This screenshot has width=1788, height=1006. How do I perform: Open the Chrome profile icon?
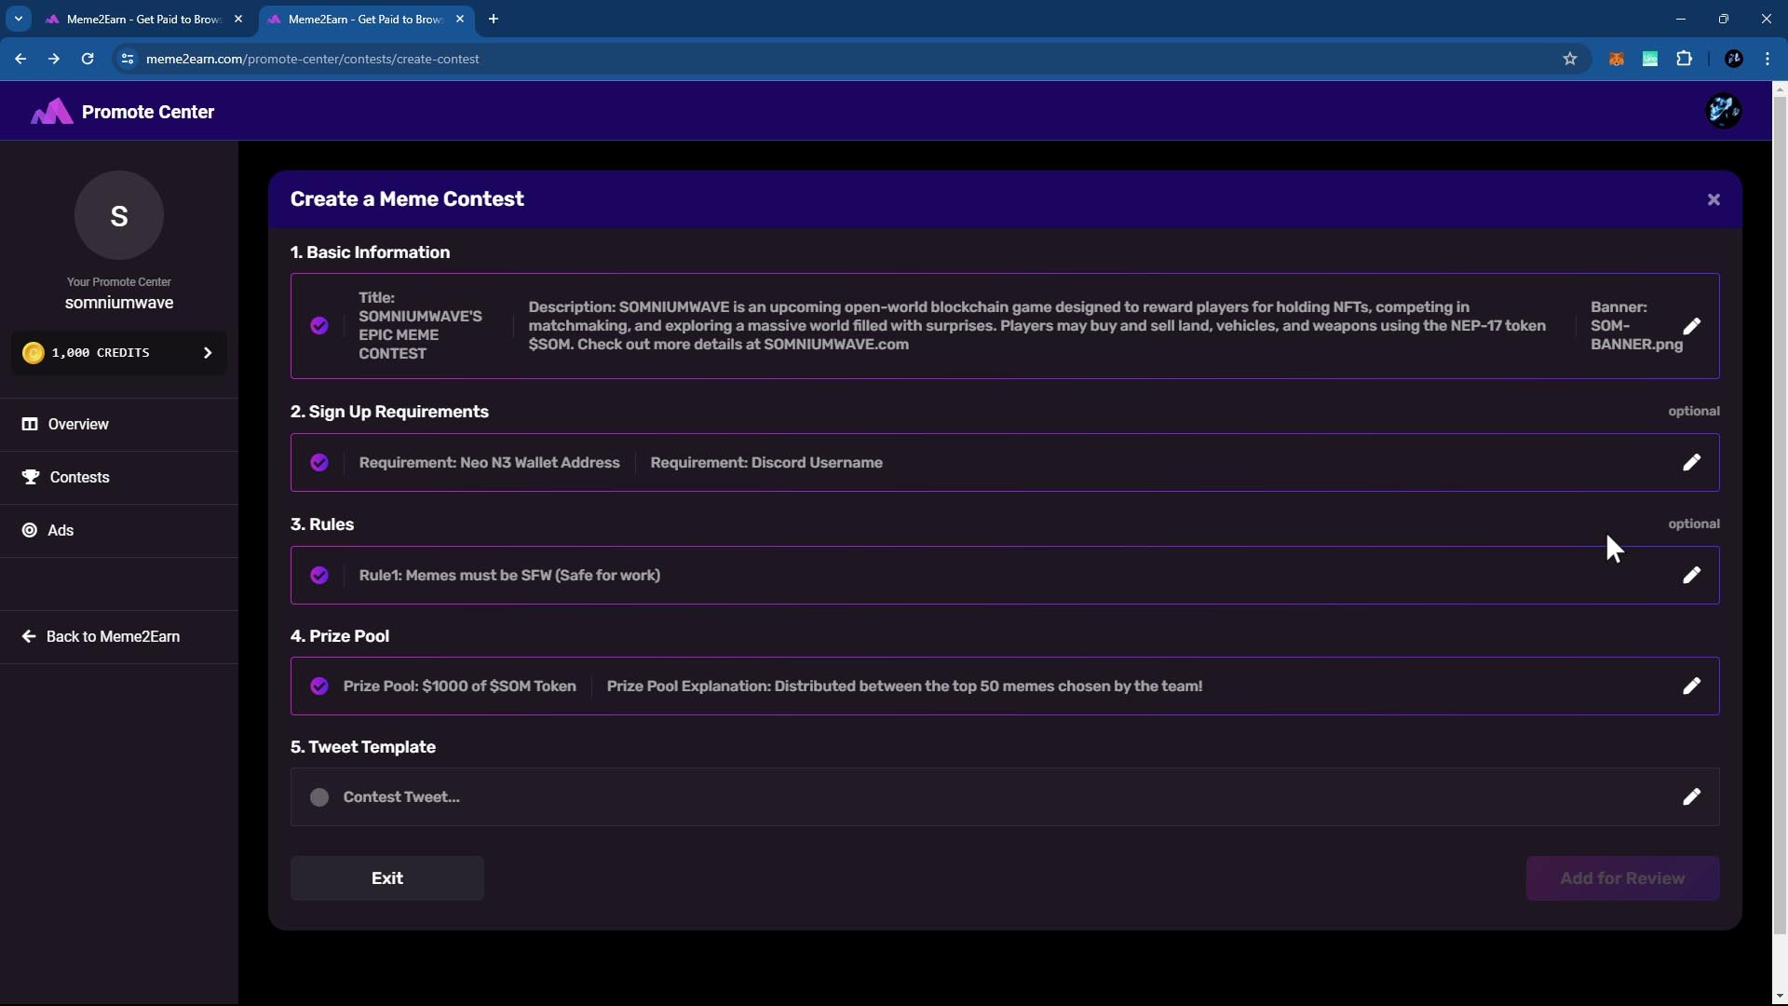[1734, 59]
